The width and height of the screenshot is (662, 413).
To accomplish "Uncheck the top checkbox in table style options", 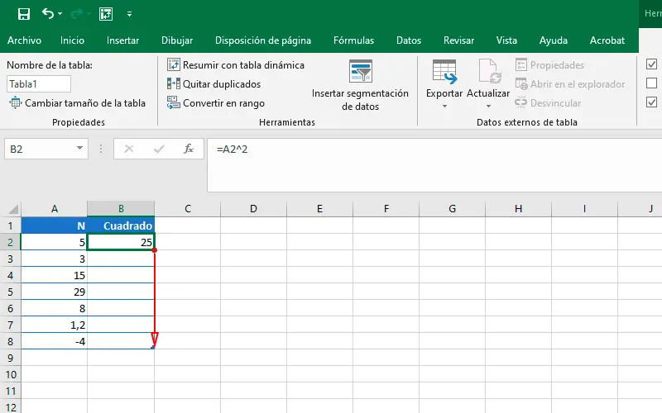I will [651, 64].
